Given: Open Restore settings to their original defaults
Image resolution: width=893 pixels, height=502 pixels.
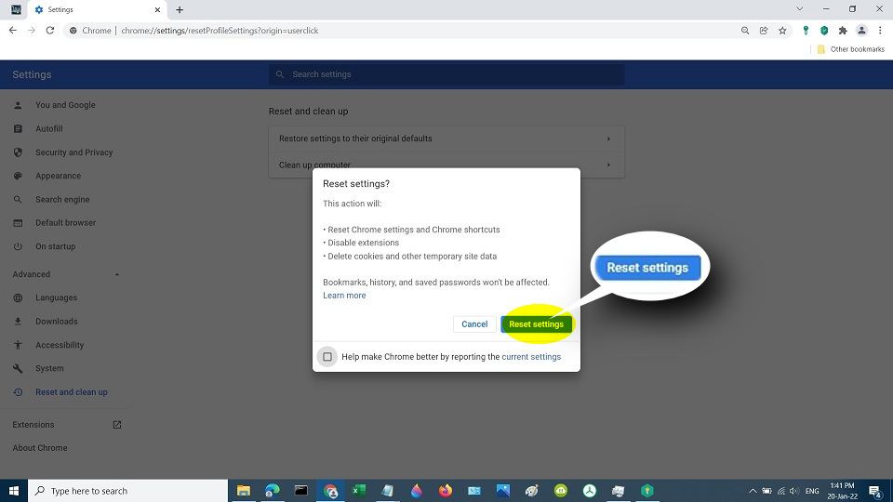Looking at the screenshot, I should click(446, 139).
